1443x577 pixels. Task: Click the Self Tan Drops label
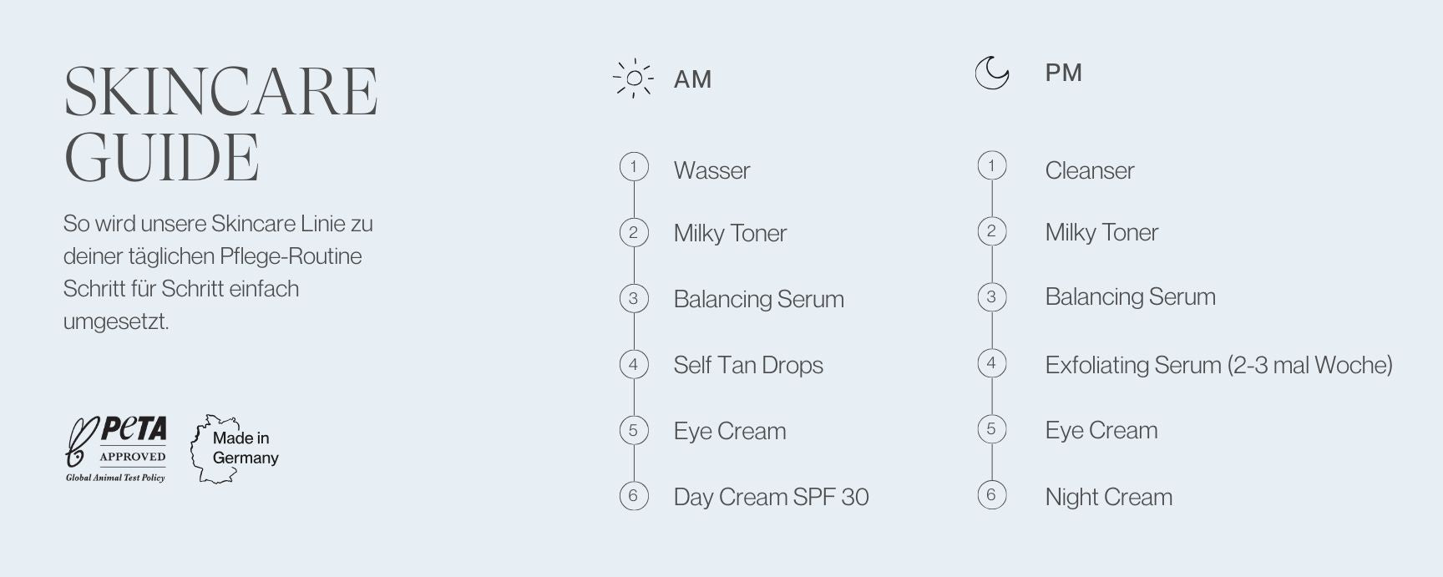[748, 365]
